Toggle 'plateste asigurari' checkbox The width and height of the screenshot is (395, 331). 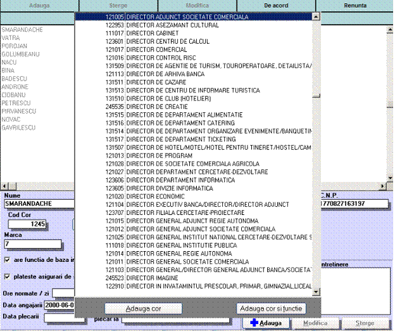7,276
